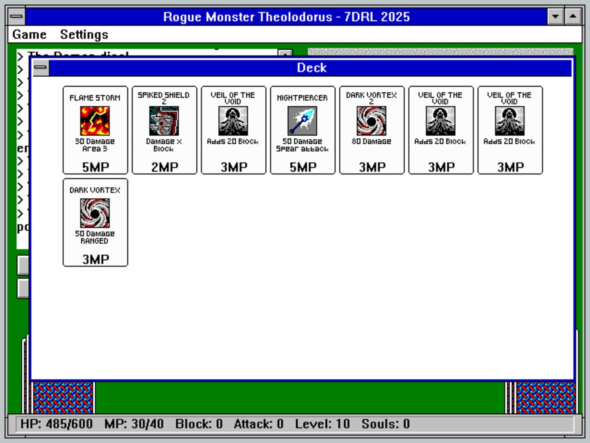This screenshot has width=590, height=443.
Task: Click the Dark Vortex 2 swirl icon
Action: 372,121
